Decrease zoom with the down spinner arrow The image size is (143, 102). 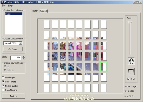pos(24,59)
